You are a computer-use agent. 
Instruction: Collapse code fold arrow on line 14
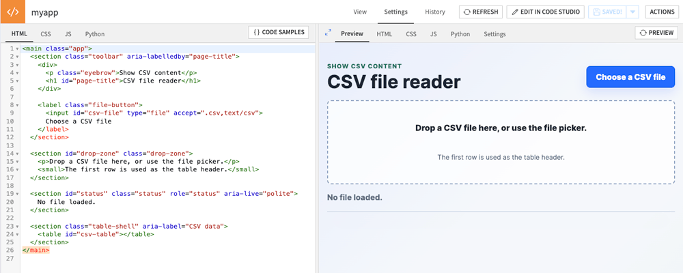coord(17,154)
